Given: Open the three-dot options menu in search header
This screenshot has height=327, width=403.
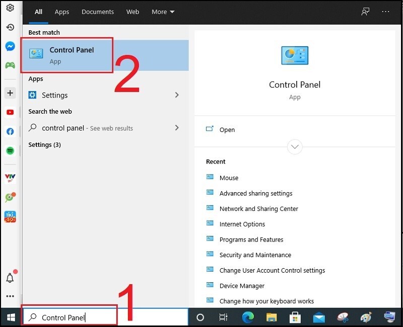Looking at the screenshot, I should 385,12.
